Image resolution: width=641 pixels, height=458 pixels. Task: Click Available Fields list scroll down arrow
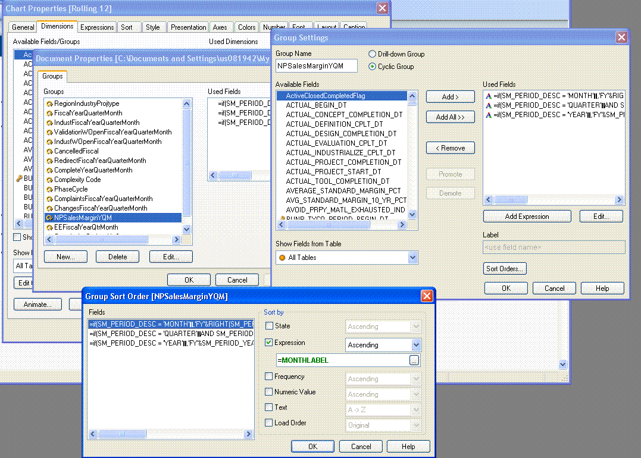coord(412,215)
